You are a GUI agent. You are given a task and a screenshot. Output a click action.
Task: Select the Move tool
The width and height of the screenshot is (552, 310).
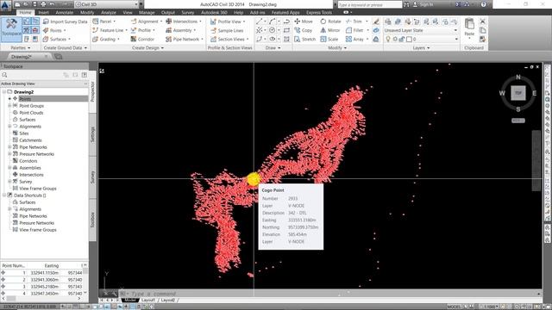(304, 22)
